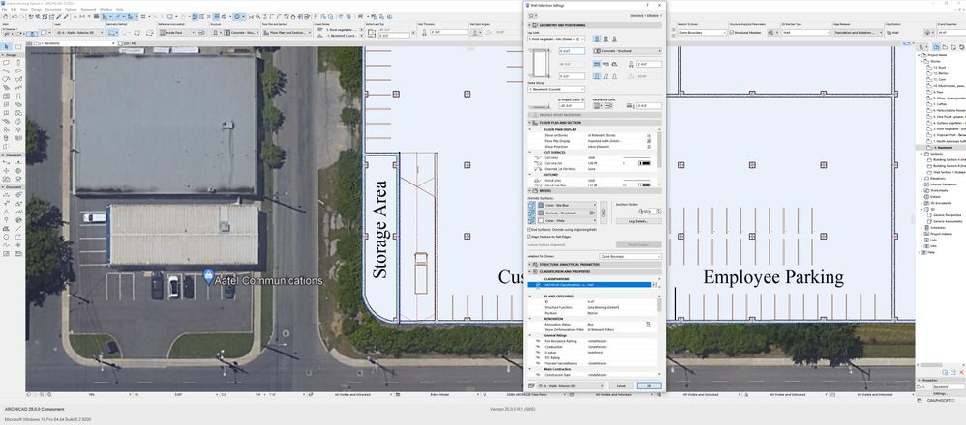Open Concrete - Structural building material dropdown

(x=627, y=51)
